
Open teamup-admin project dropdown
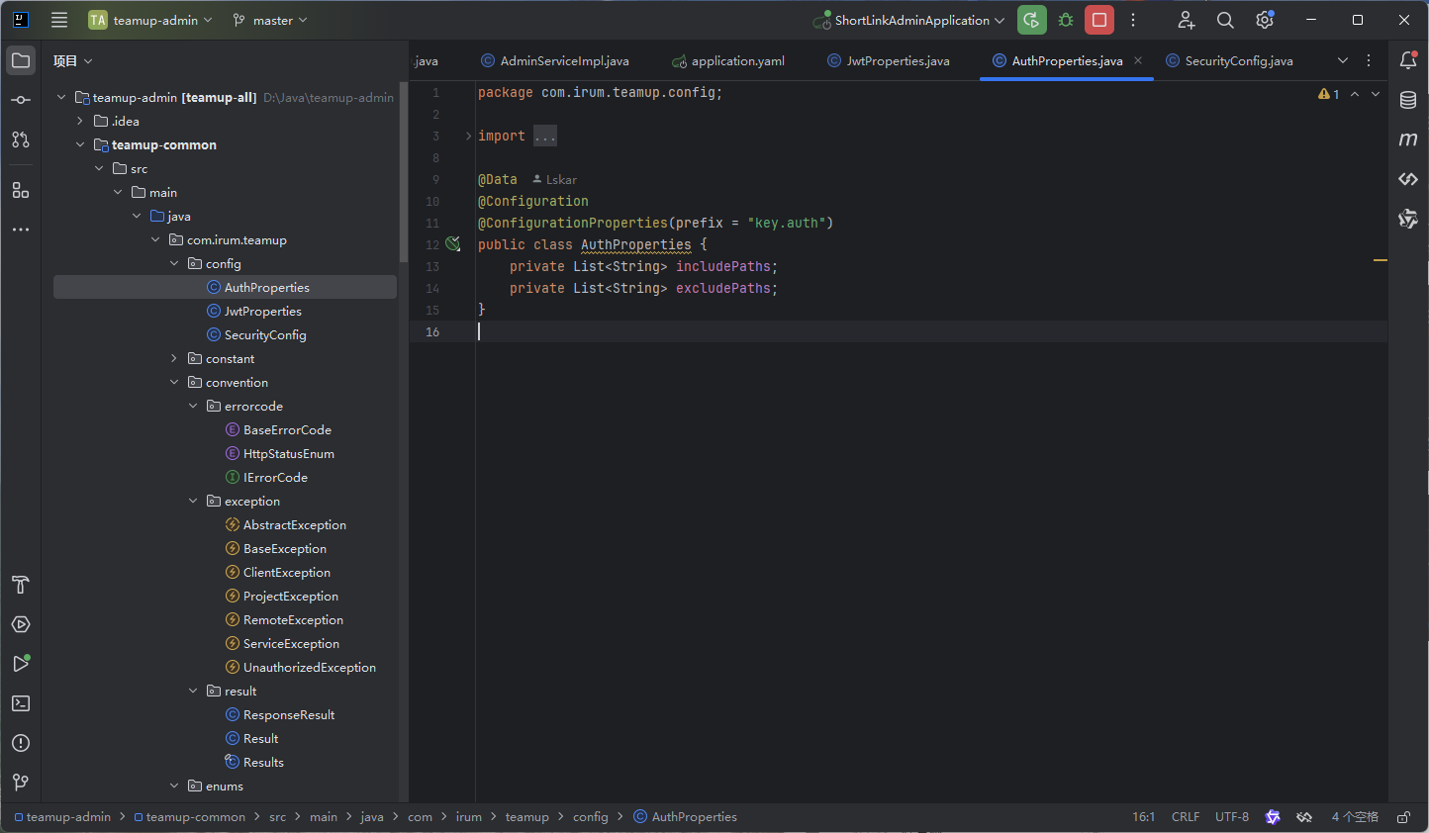(x=150, y=20)
